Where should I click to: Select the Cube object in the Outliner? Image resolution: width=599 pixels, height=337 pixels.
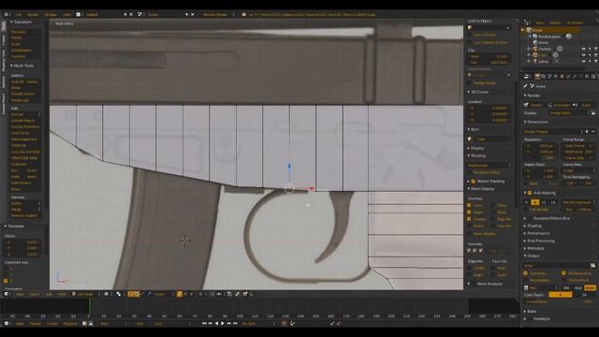(544, 55)
